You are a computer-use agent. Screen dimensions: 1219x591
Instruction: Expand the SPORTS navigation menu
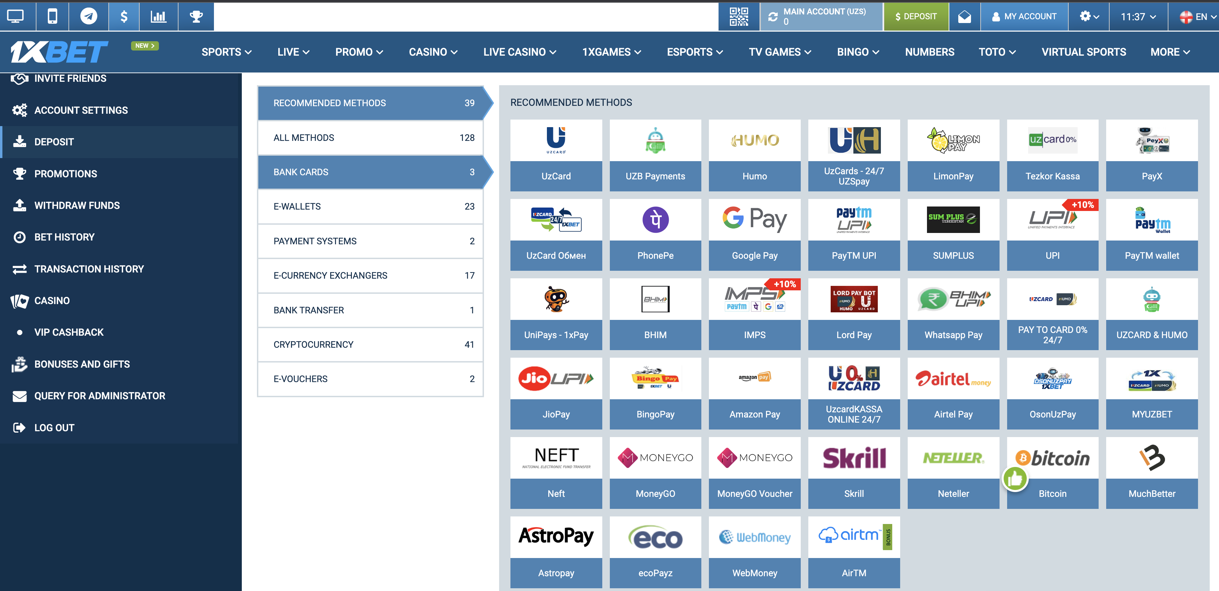pos(226,52)
